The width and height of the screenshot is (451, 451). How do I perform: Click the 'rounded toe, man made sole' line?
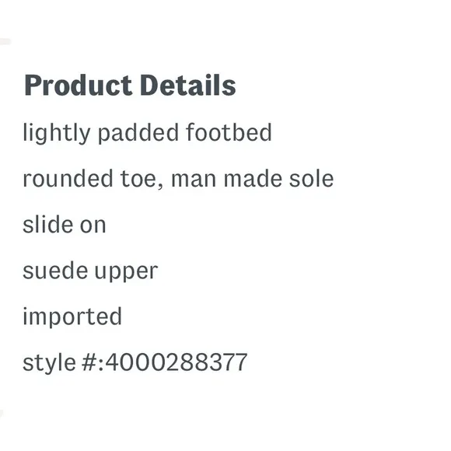point(178,179)
